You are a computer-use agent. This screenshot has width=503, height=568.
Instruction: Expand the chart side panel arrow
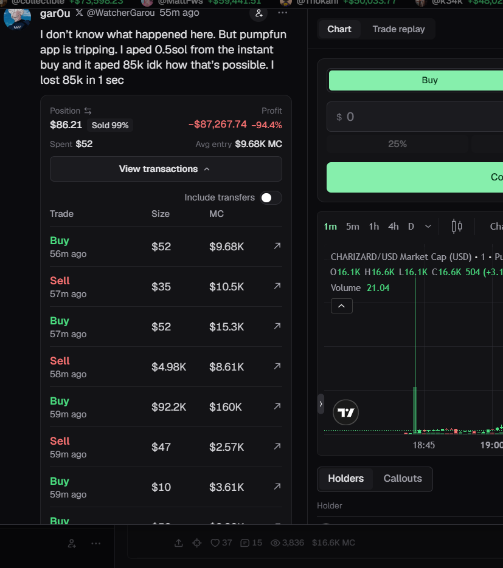coord(321,403)
